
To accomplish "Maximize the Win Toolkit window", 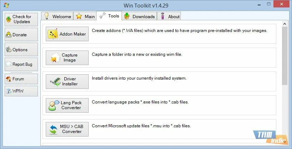I will (x=268, y=4).
